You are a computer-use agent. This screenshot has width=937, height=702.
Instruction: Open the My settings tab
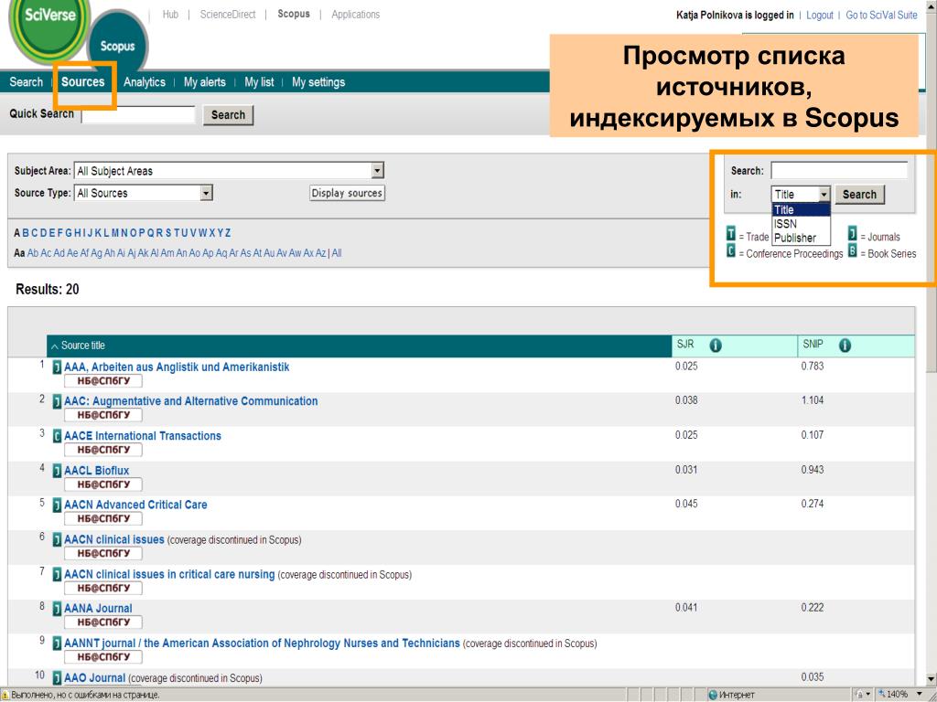click(318, 82)
